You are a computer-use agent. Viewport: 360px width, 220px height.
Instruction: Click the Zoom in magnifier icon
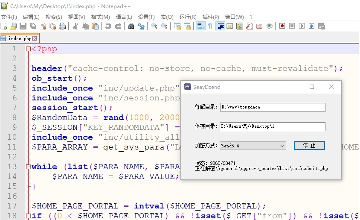154,26
